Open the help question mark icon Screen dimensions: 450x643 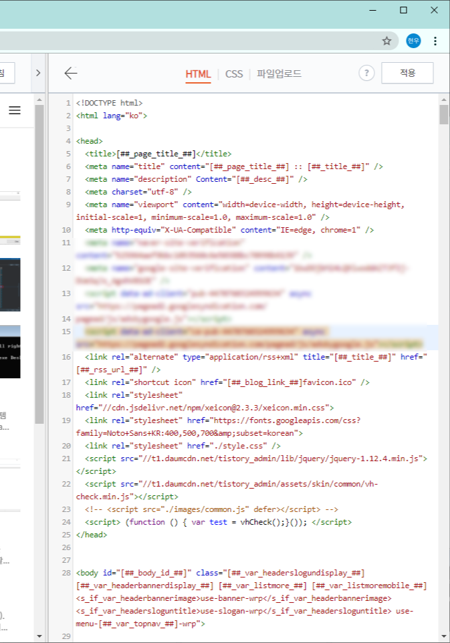tap(366, 74)
